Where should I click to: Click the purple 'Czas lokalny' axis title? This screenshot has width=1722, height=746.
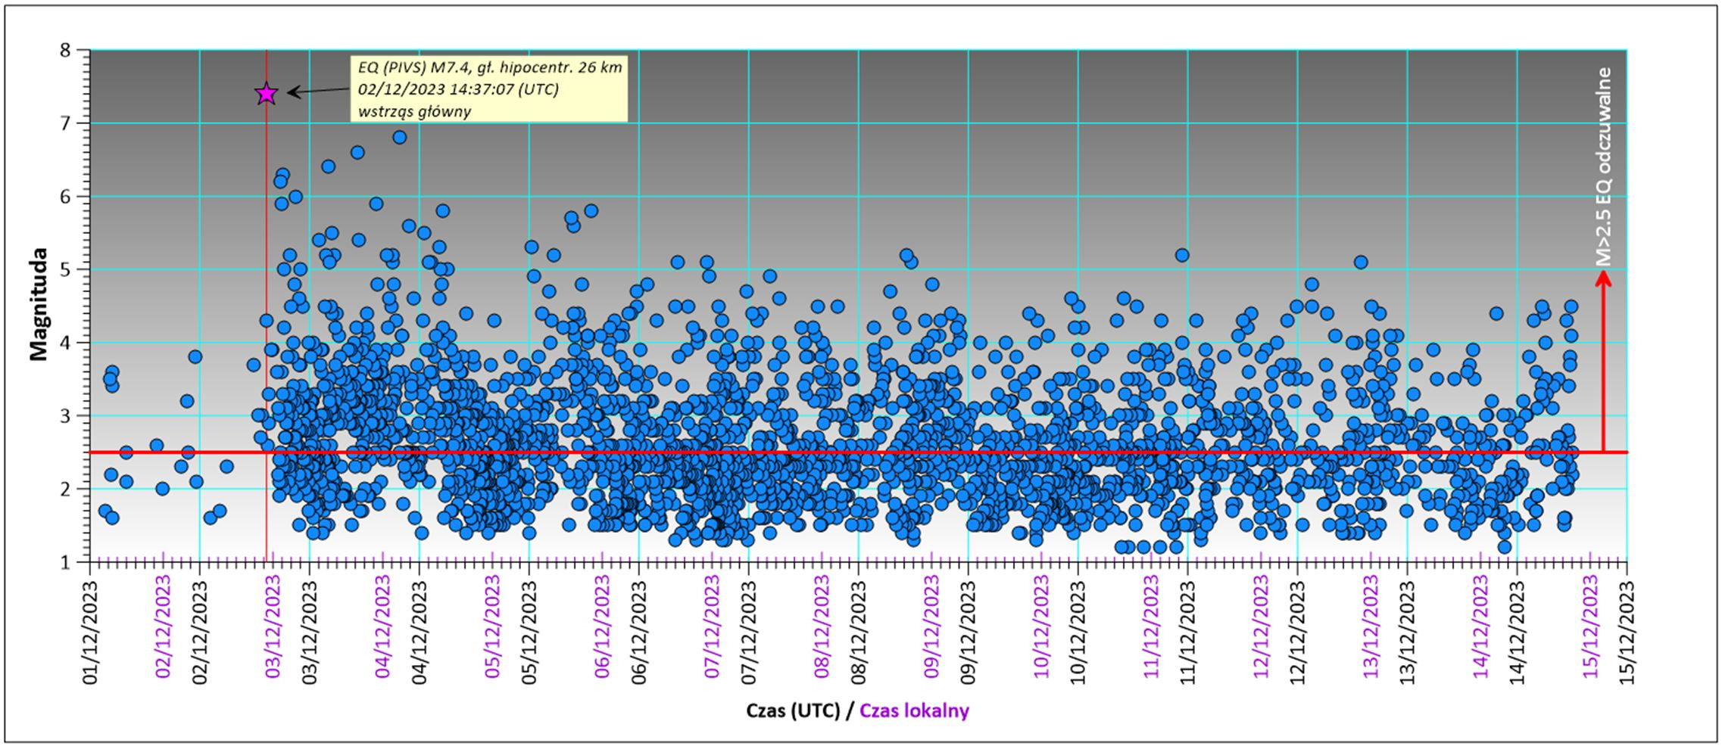tap(914, 710)
